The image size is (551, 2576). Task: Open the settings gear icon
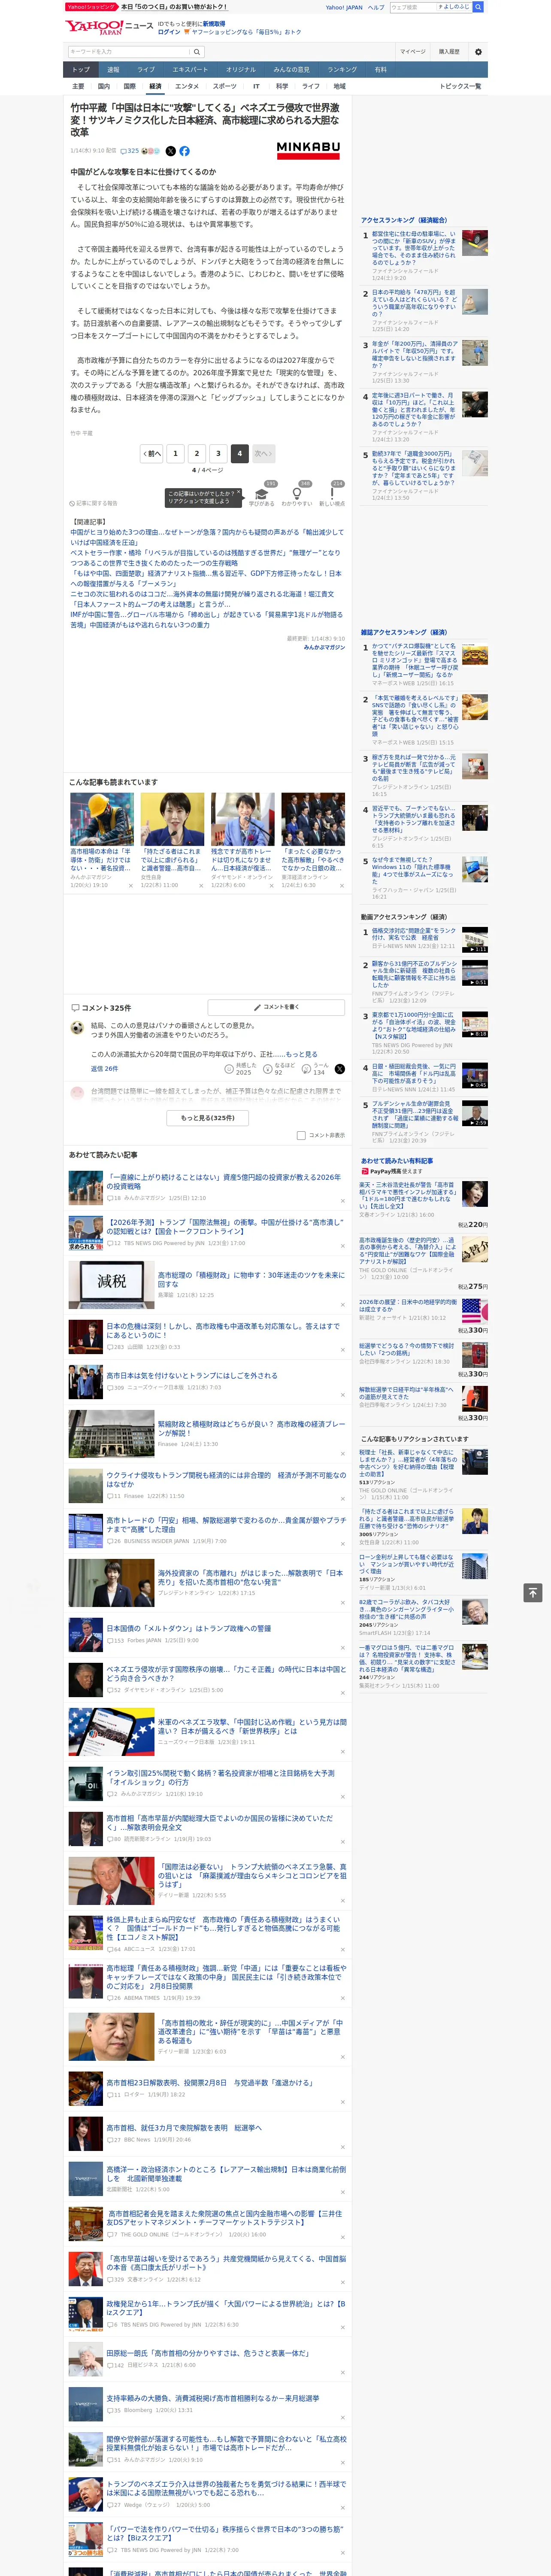478,52
